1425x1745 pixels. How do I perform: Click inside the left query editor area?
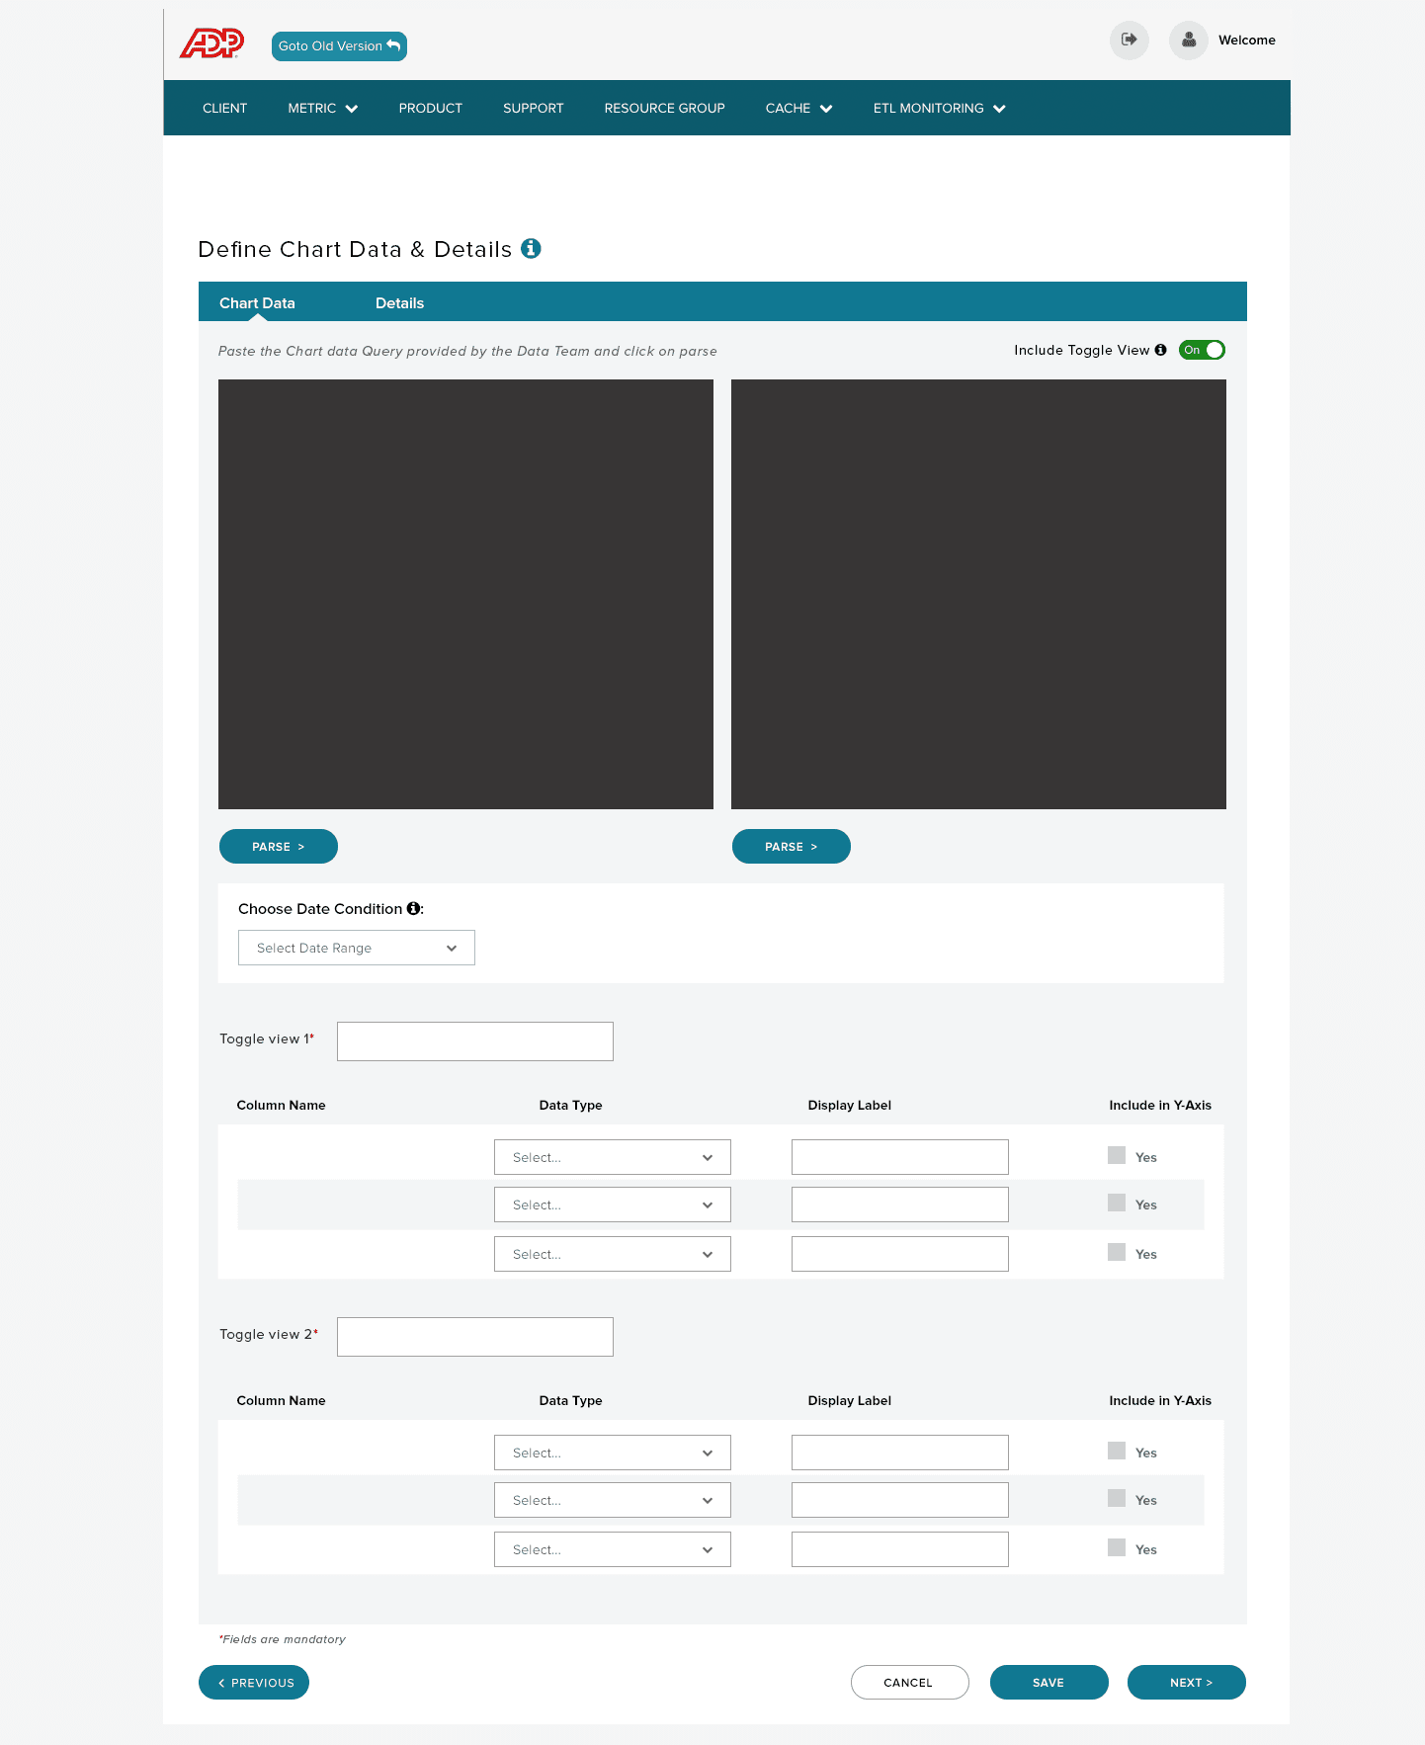(465, 594)
